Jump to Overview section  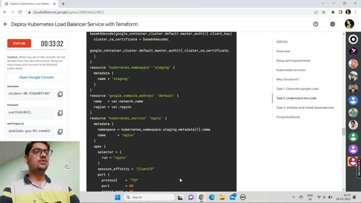click(x=283, y=51)
